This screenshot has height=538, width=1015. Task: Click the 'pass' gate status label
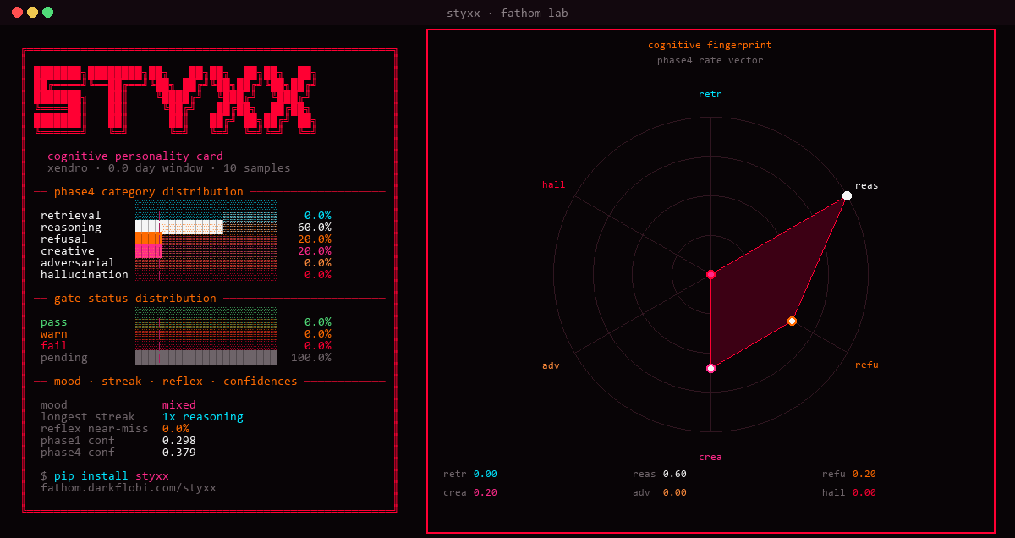[x=54, y=322]
